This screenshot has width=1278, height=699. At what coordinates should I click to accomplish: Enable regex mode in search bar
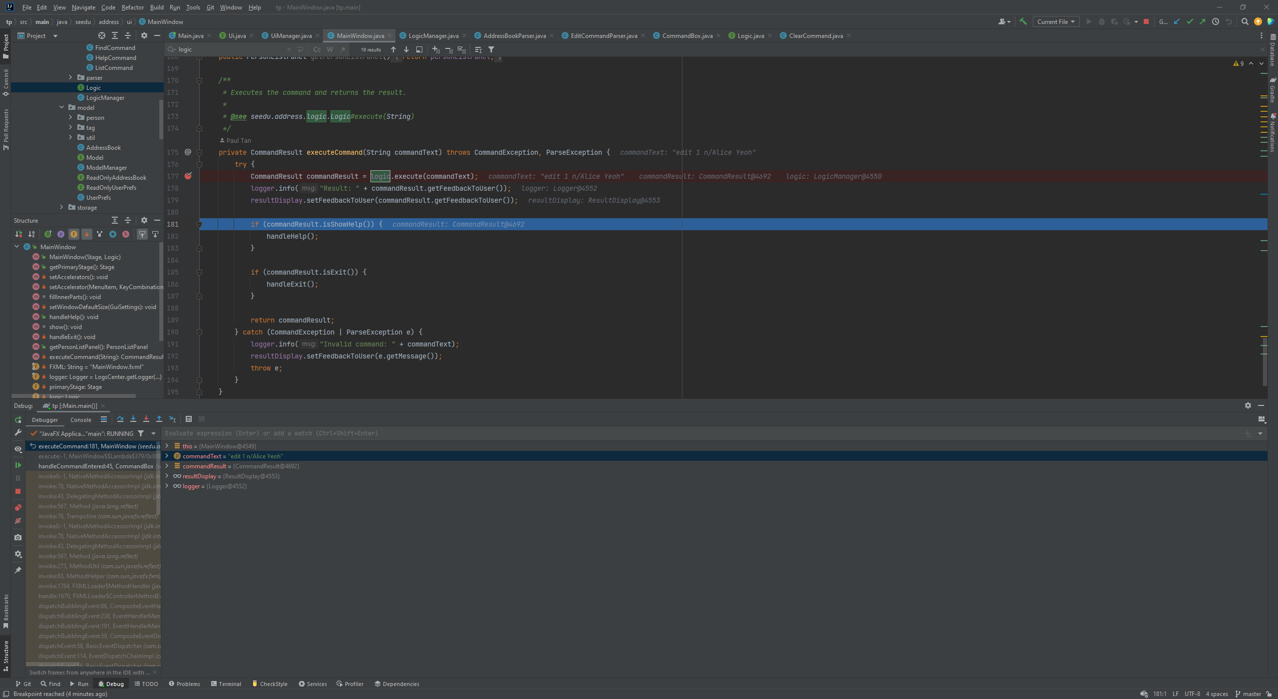(x=343, y=49)
